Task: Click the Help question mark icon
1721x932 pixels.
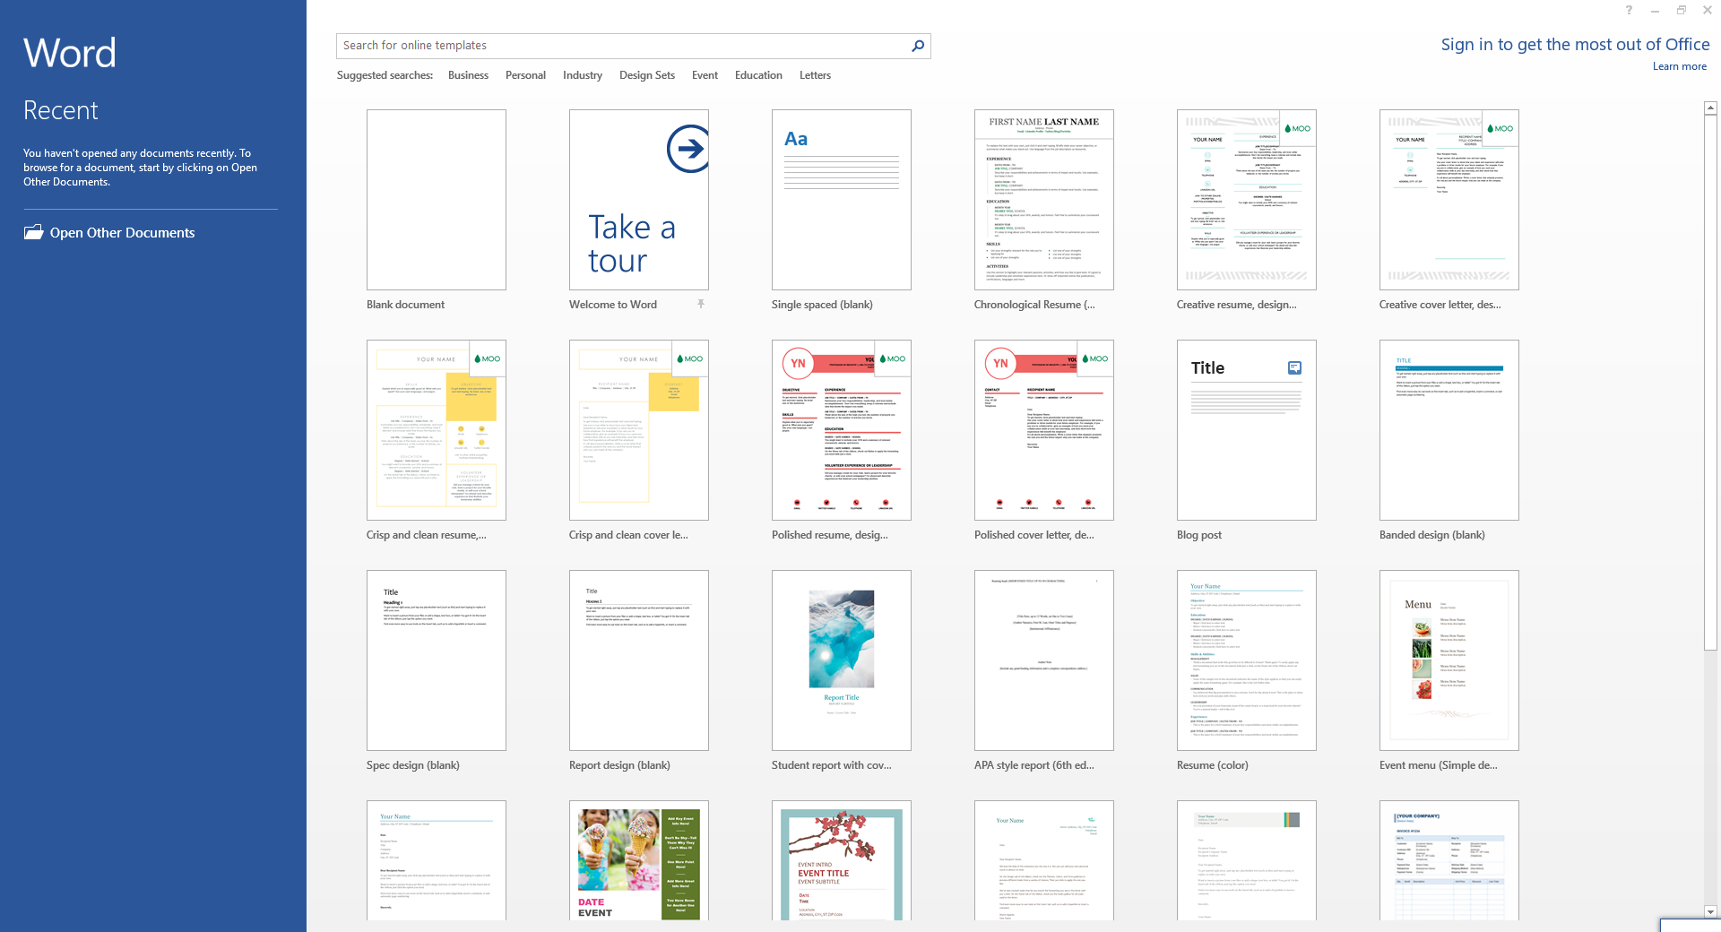Action: (x=1629, y=10)
